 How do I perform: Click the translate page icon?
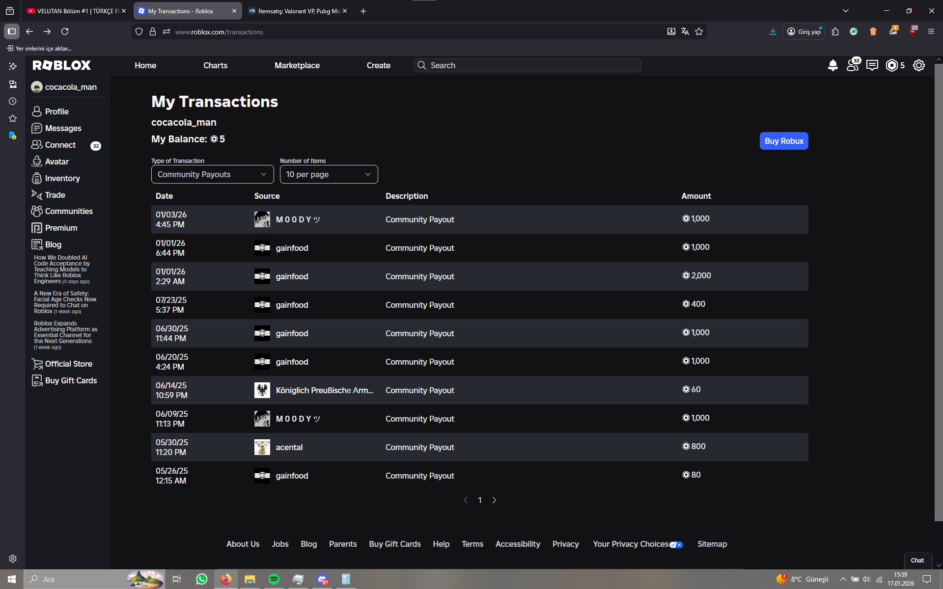pyautogui.click(x=685, y=31)
